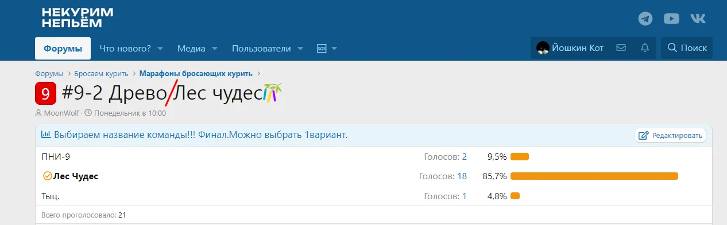Click the red 9 thread prefix badge

(x=46, y=93)
